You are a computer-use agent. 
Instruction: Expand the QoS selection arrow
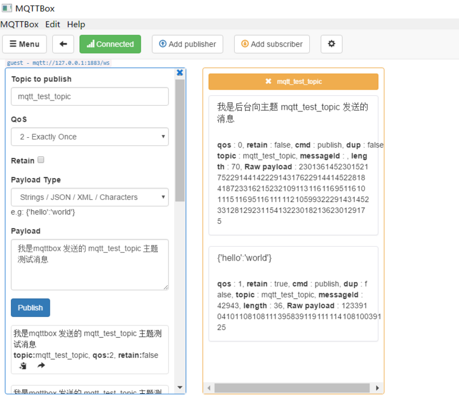tap(163, 137)
